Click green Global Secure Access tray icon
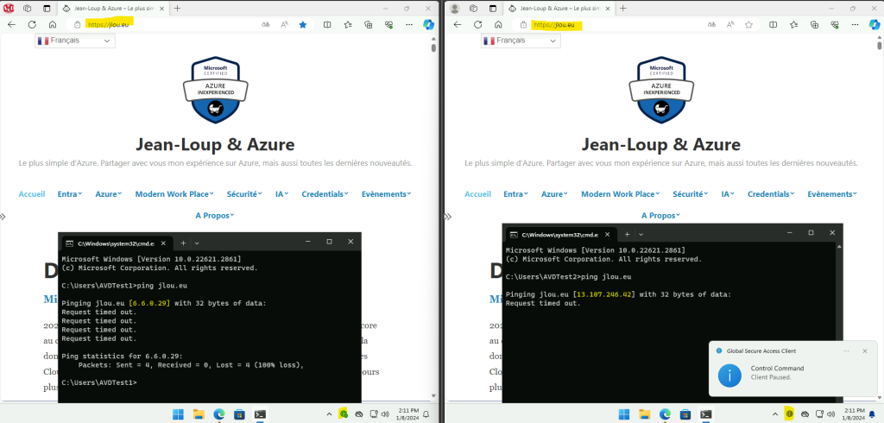The height and width of the screenshot is (423, 884). pos(343,414)
